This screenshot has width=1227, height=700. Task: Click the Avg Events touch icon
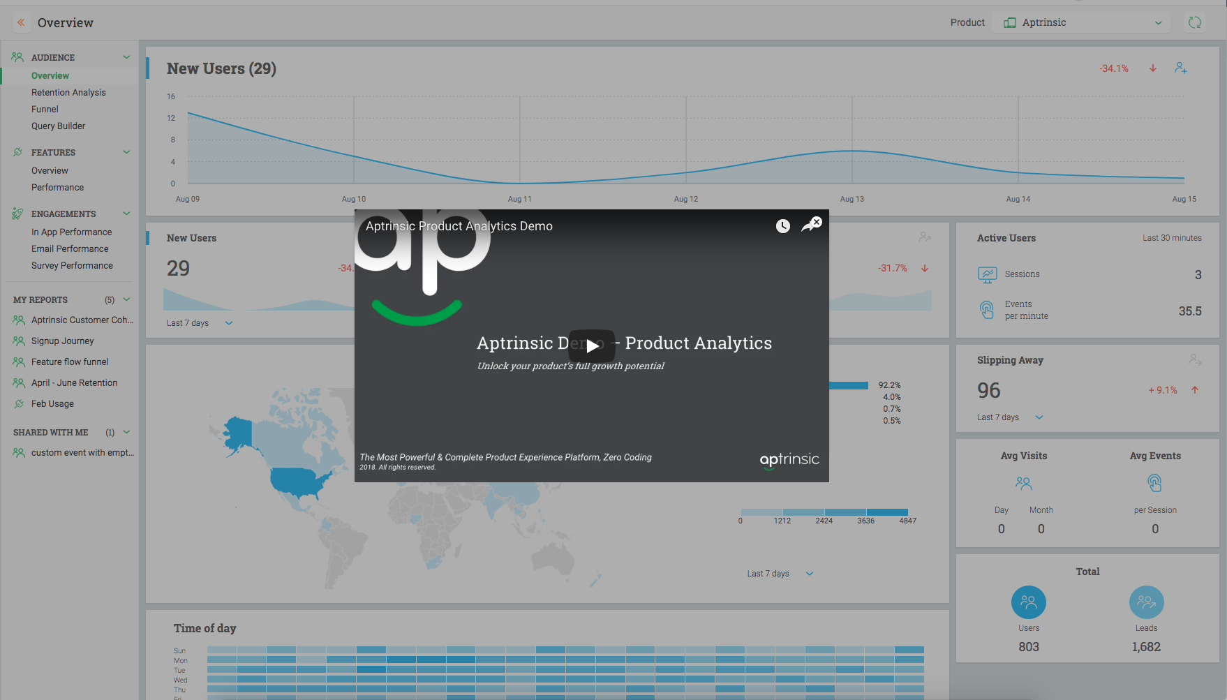click(x=1154, y=483)
